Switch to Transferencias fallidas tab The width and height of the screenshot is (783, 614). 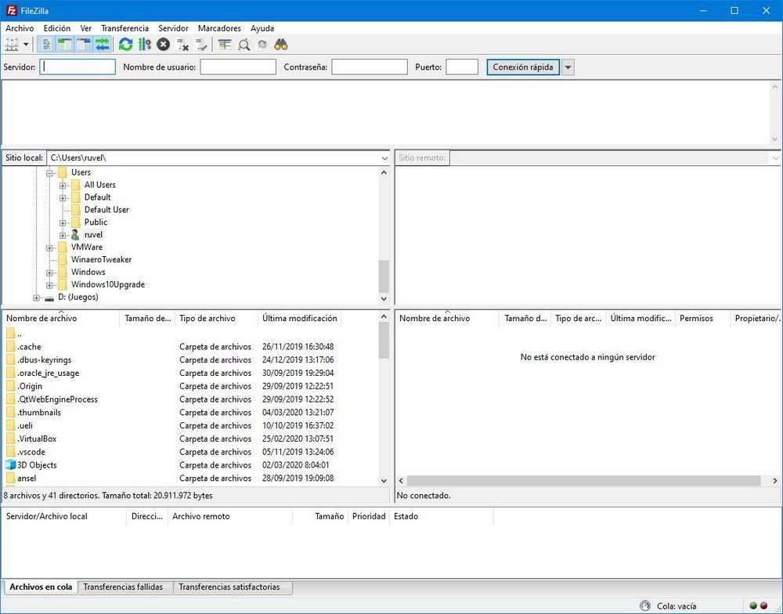pyautogui.click(x=124, y=587)
